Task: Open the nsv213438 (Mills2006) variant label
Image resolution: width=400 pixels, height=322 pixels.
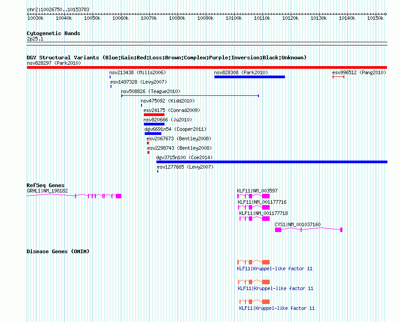Action: click(x=138, y=72)
